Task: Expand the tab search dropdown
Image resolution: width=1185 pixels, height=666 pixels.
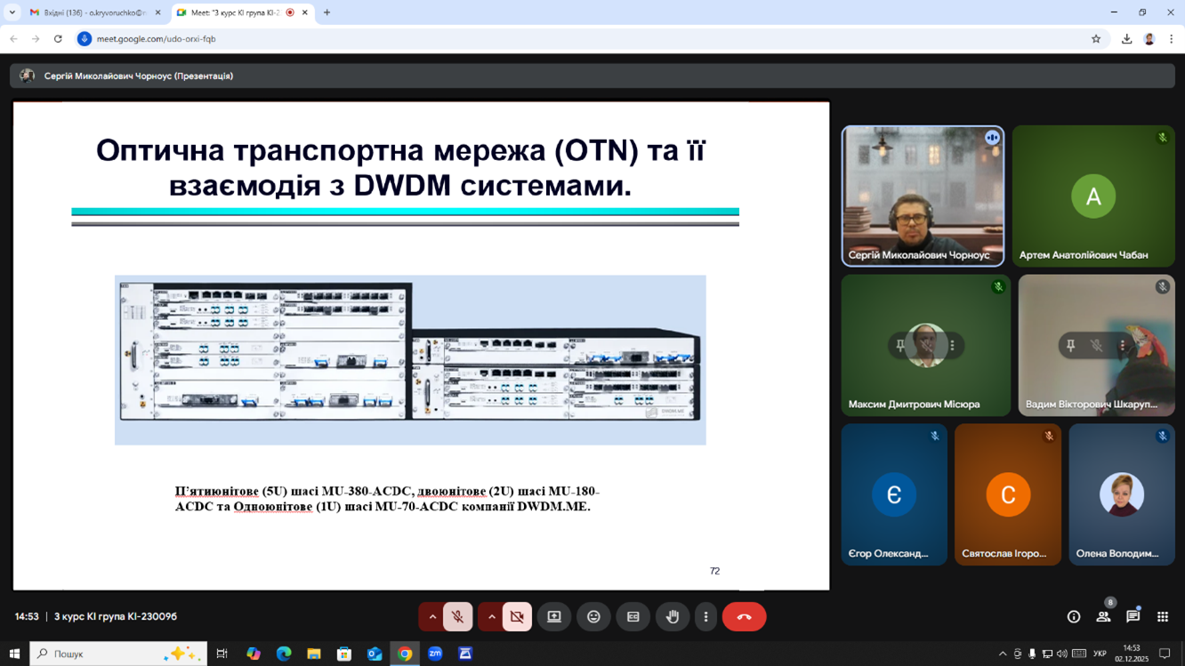Action: click(x=12, y=12)
